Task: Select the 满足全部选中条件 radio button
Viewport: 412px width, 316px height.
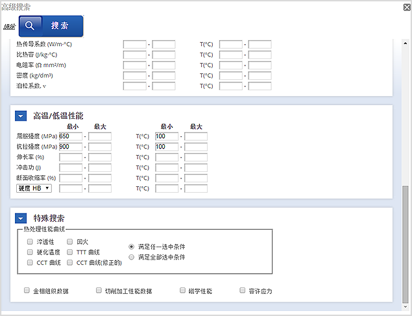Action: point(132,257)
